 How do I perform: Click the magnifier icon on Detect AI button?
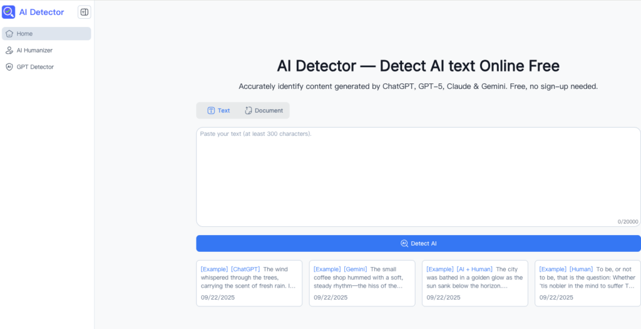point(404,244)
